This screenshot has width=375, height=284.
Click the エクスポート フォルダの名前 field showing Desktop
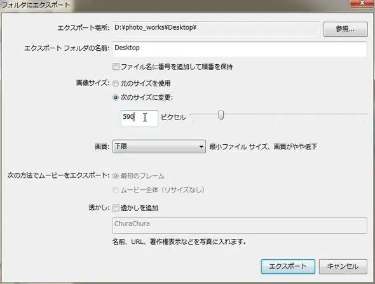point(240,49)
